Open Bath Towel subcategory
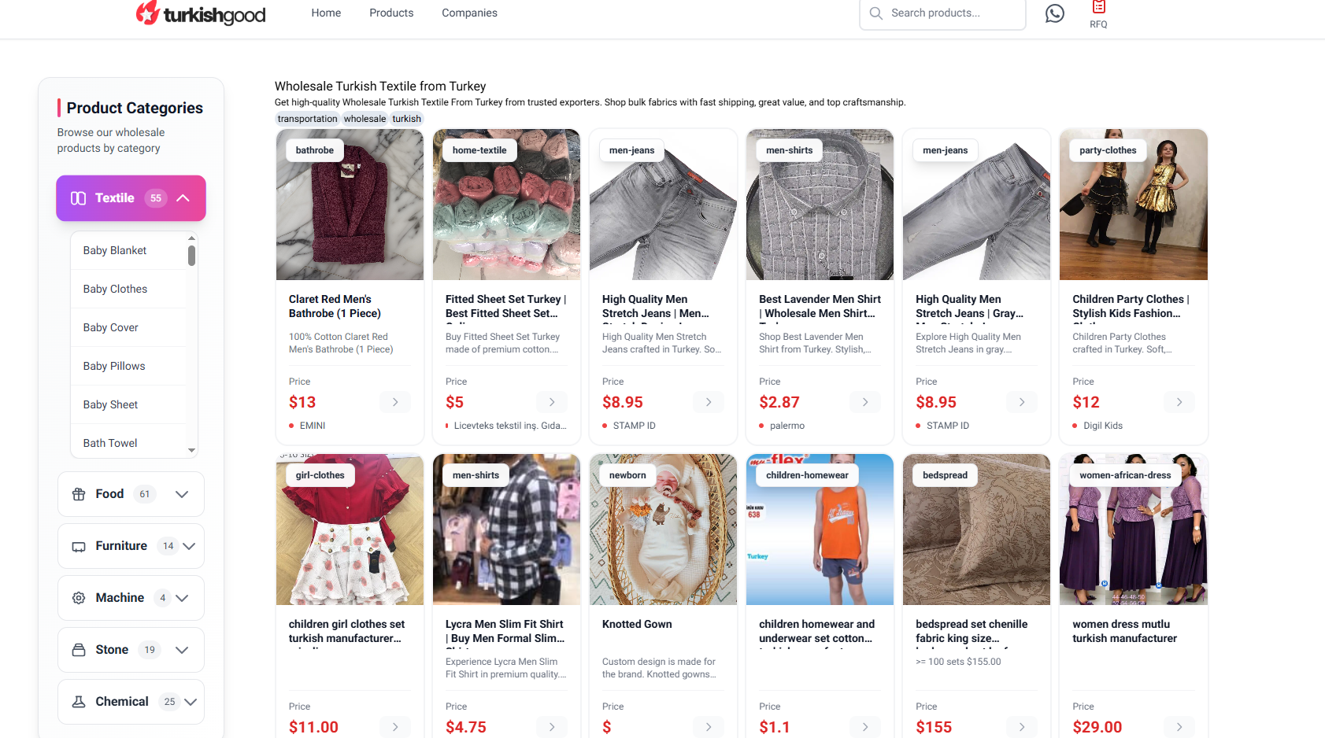Viewport: 1325px width, 738px height. (x=110, y=443)
